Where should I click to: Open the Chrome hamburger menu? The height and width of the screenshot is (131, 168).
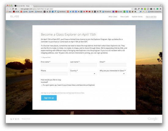[160, 9]
